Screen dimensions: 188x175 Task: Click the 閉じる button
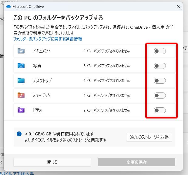point(52,162)
